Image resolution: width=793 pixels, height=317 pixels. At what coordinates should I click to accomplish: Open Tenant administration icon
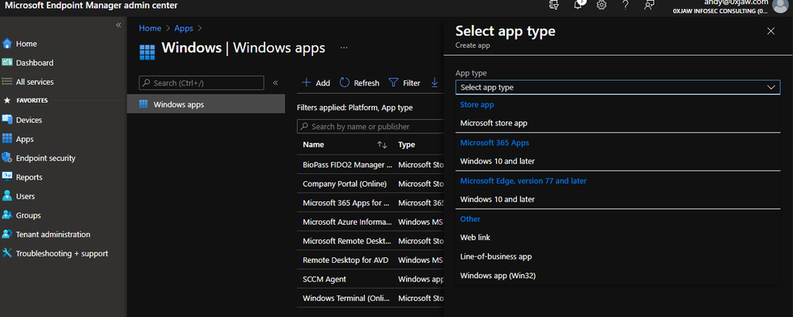[x=7, y=234]
